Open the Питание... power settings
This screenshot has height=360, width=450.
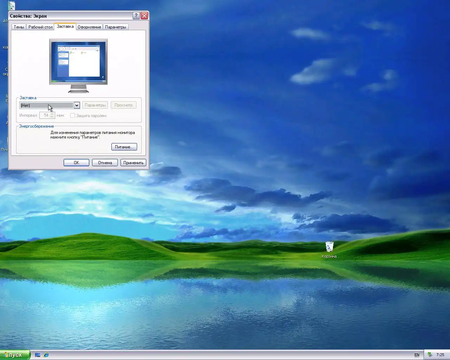124,147
